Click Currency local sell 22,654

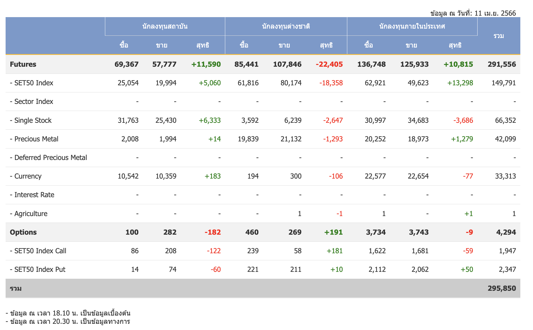click(x=418, y=176)
